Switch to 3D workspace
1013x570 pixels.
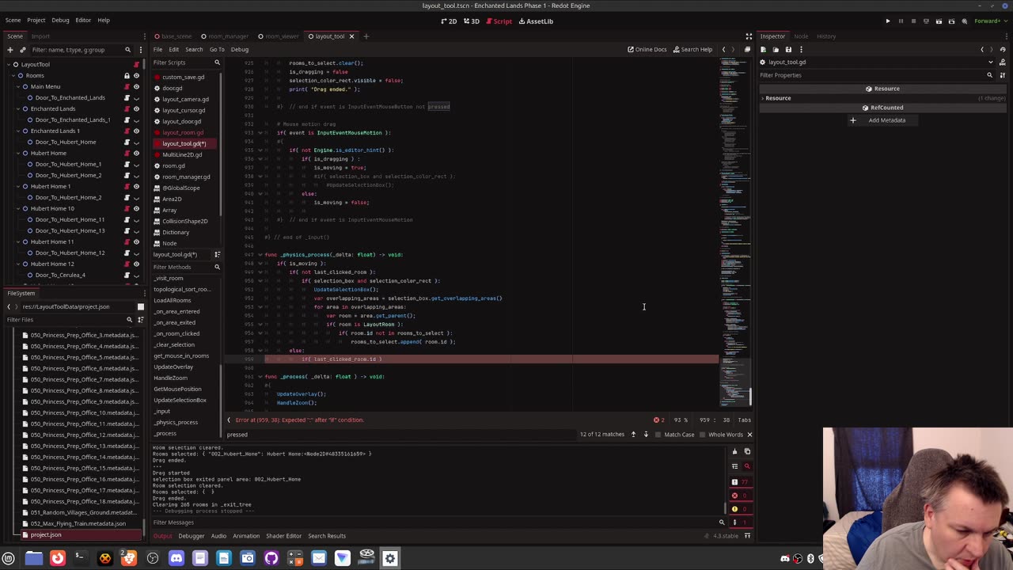(x=472, y=21)
